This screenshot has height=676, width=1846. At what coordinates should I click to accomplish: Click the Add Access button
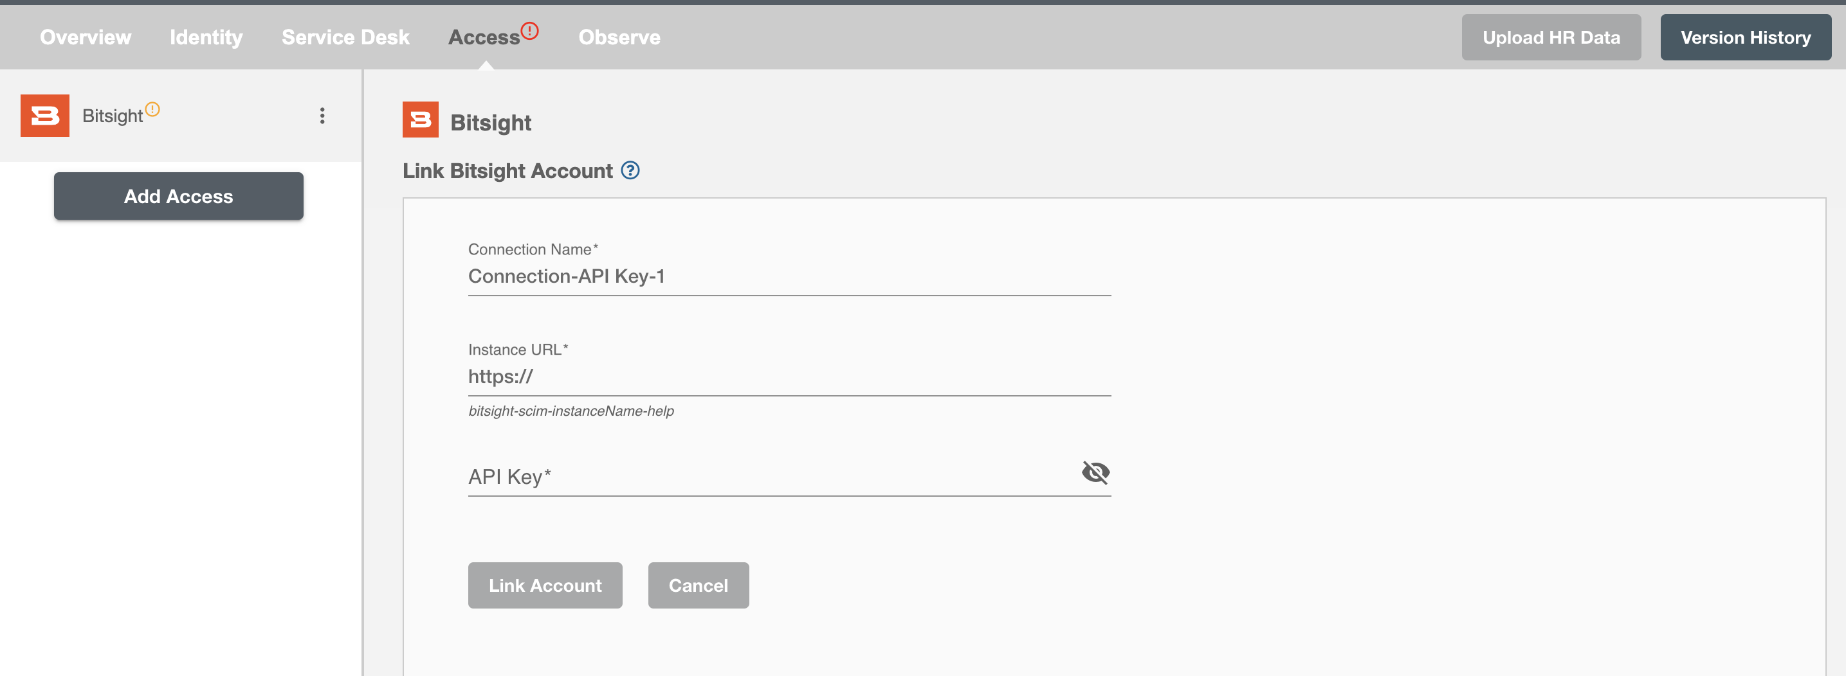coord(178,196)
